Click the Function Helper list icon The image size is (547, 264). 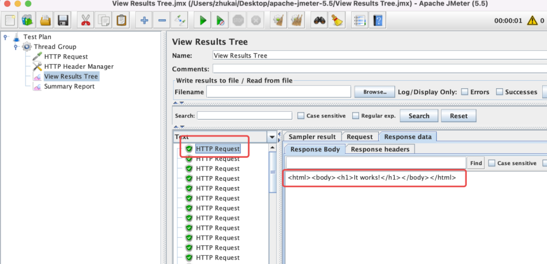pos(359,21)
